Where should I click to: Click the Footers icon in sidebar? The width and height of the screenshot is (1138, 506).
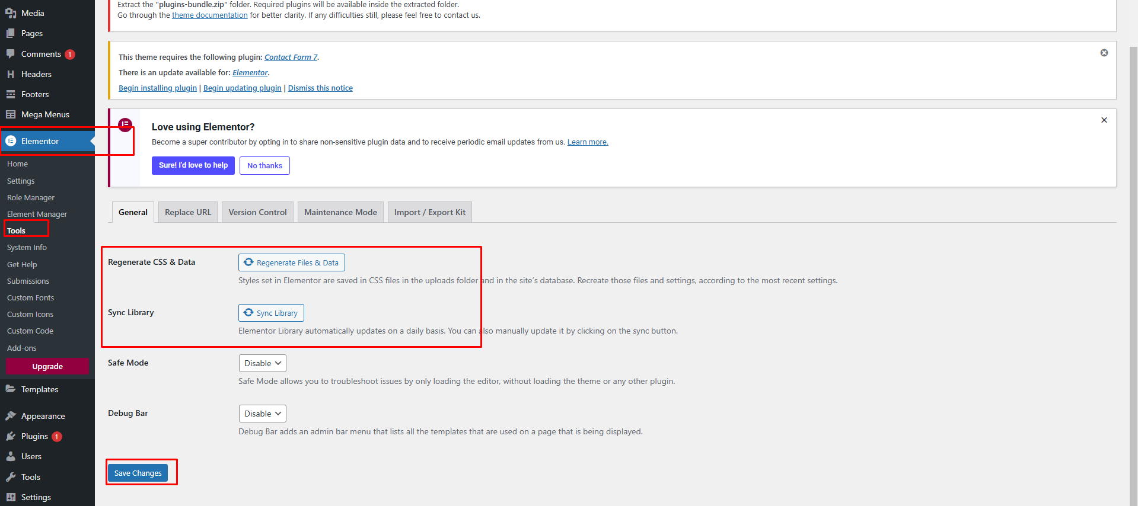pyautogui.click(x=11, y=94)
